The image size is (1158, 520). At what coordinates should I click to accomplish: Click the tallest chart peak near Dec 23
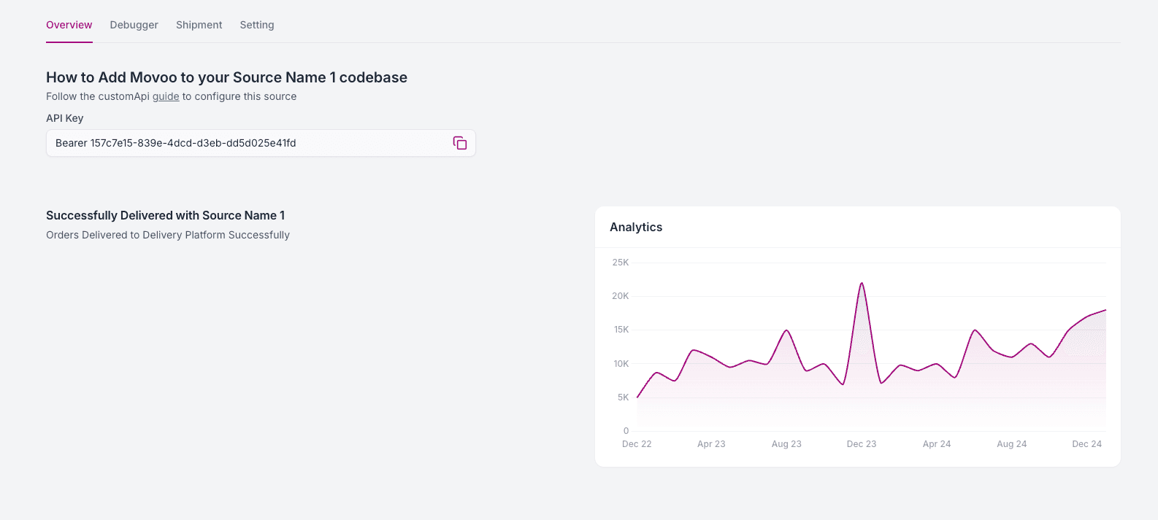tap(862, 284)
